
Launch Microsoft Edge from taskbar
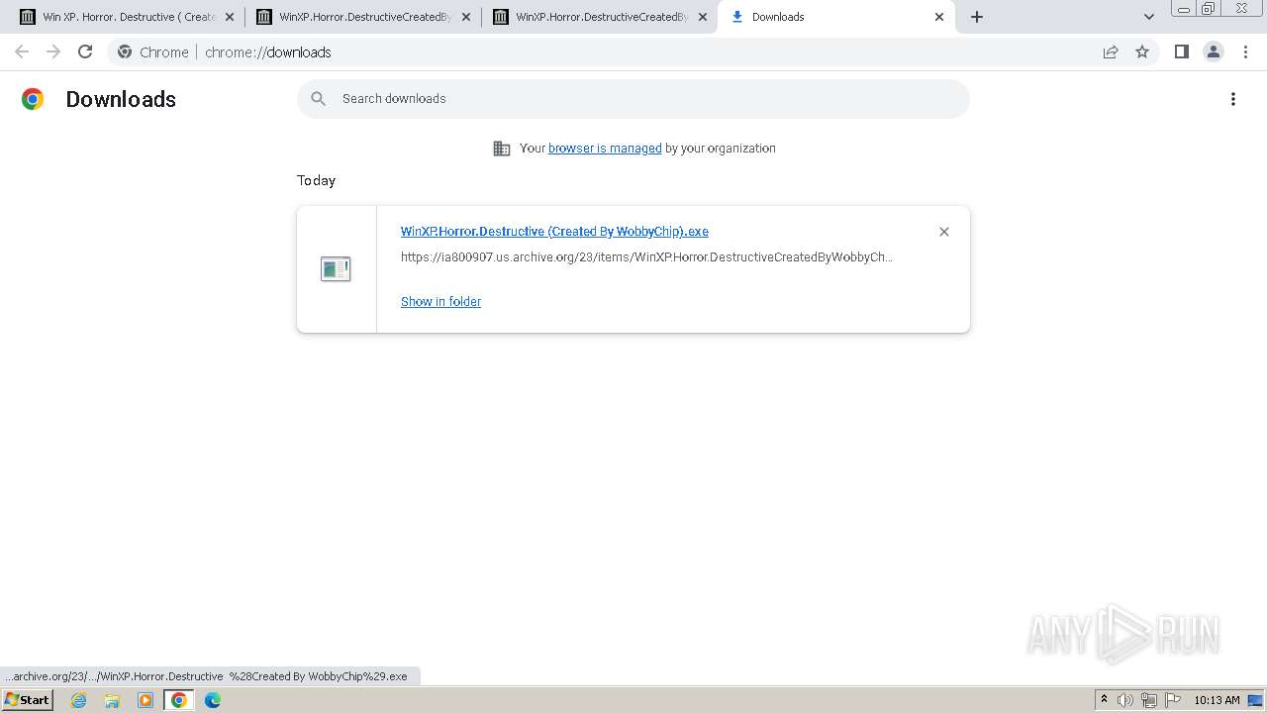coord(213,700)
